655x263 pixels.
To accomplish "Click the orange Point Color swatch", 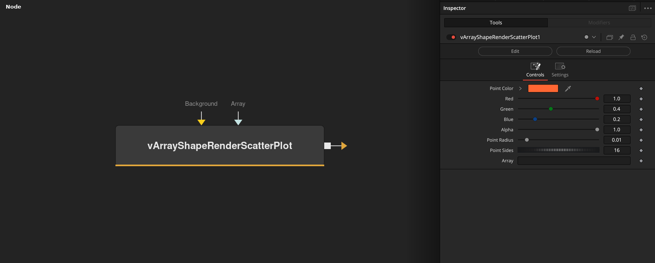I will [543, 89].
